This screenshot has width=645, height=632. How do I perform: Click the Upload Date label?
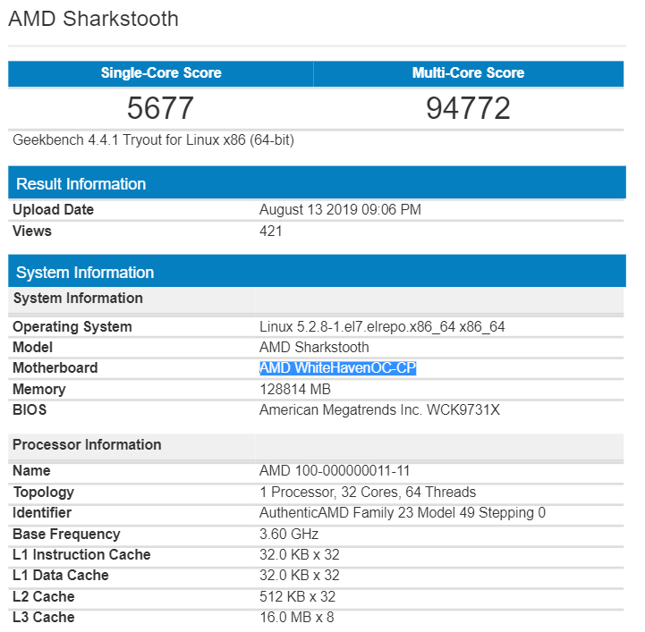click(x=54, y=209)
